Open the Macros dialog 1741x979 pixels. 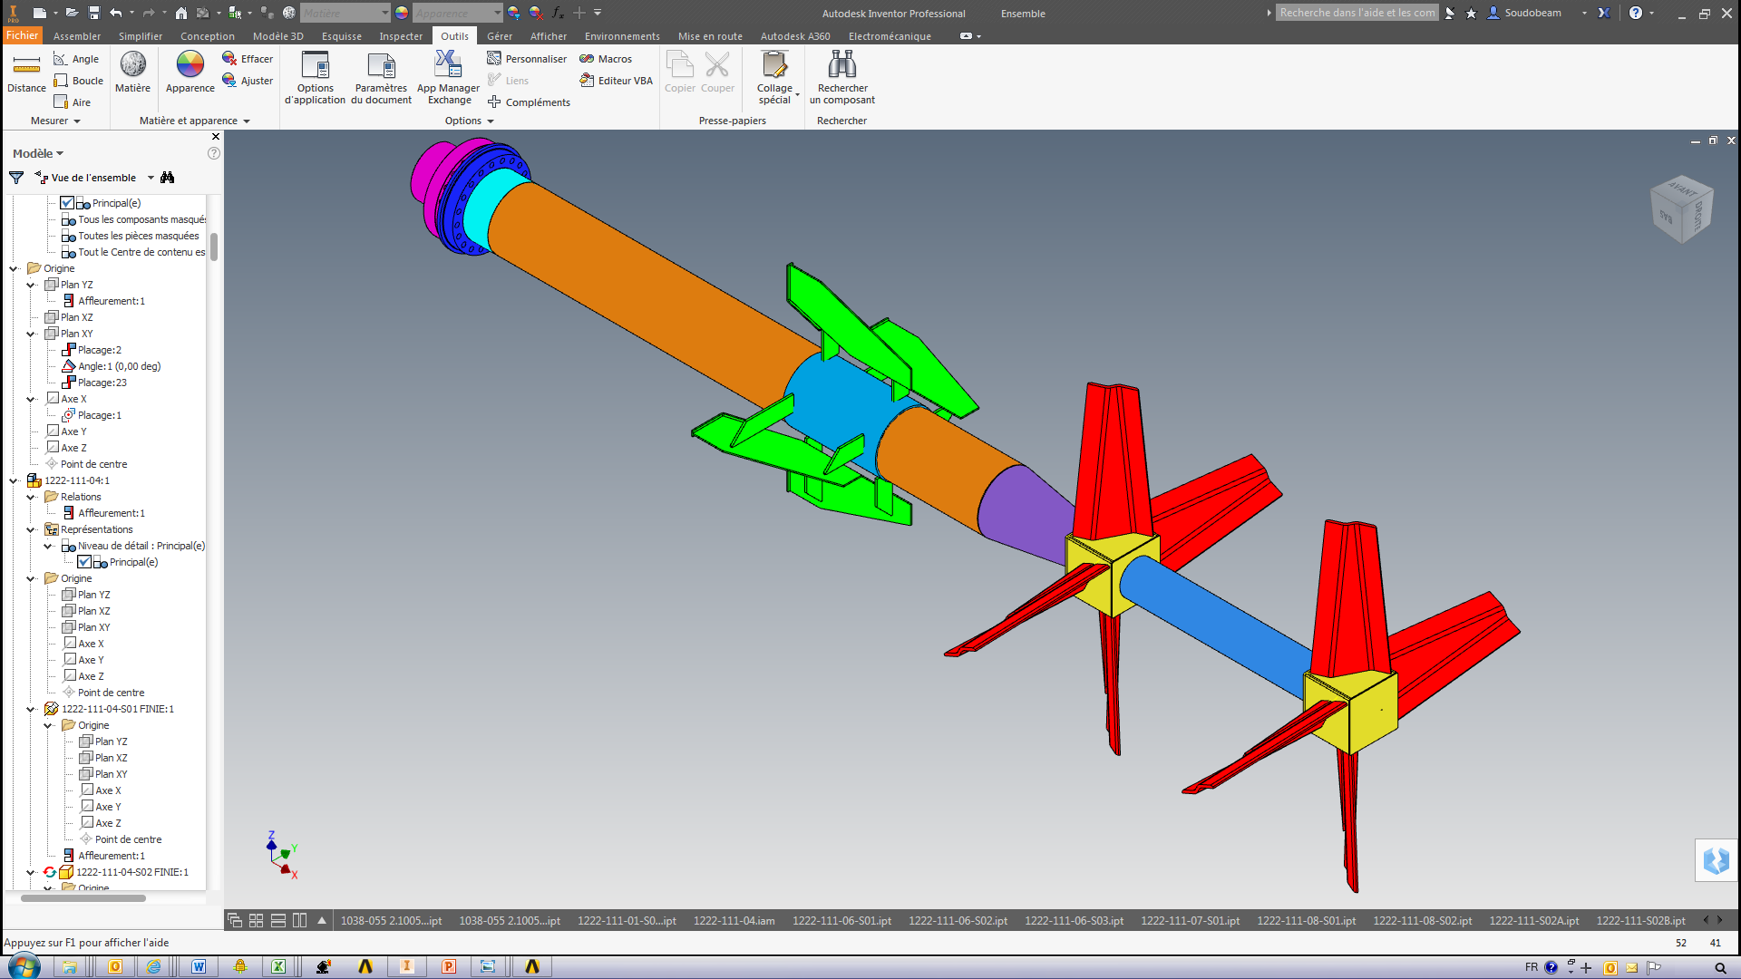[606, 59]
